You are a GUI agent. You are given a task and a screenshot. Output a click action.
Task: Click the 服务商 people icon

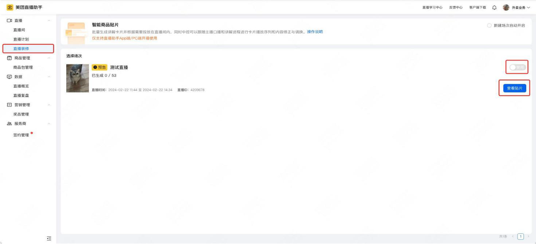point(9,123)
